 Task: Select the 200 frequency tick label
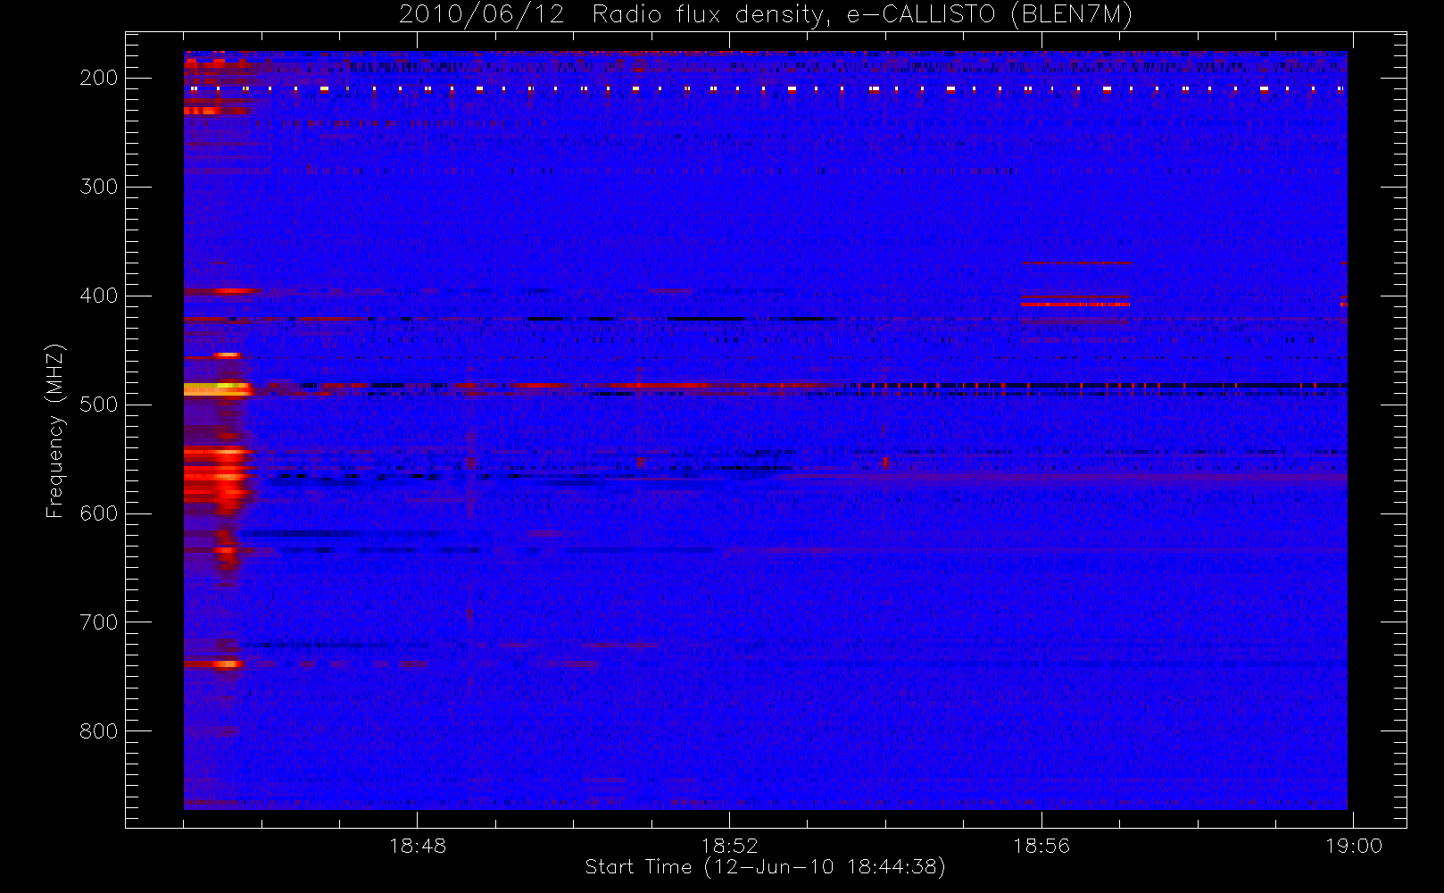coord(98,78)
